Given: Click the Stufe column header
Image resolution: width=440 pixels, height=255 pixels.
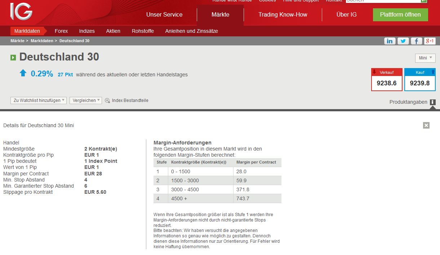Looking at the screenshot, I should pyautogui.click(x=162, y=162).
